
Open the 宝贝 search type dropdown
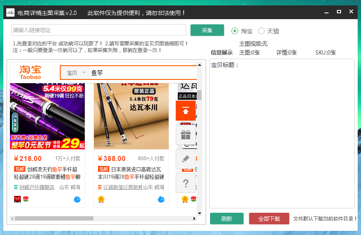pos(76,73)
